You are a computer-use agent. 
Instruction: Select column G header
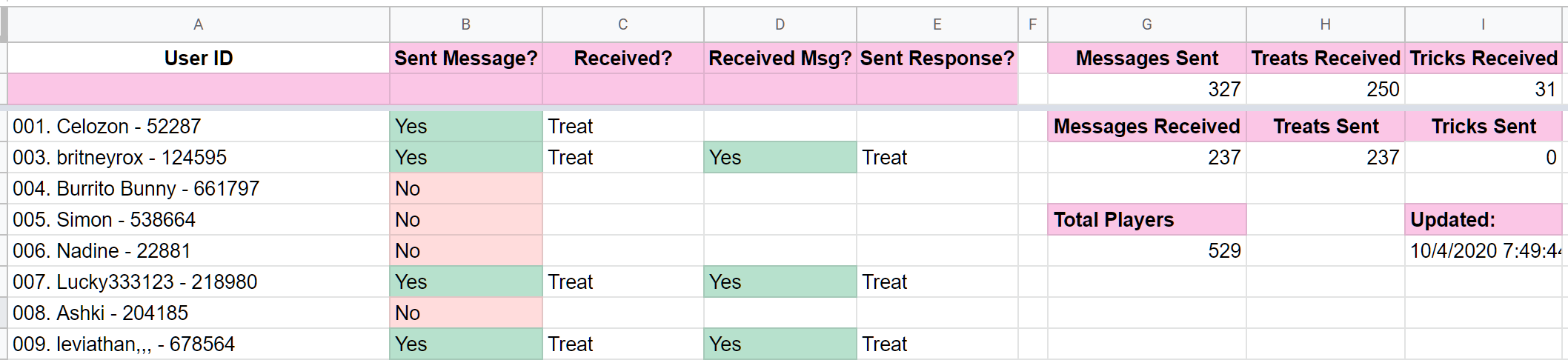1146,24
